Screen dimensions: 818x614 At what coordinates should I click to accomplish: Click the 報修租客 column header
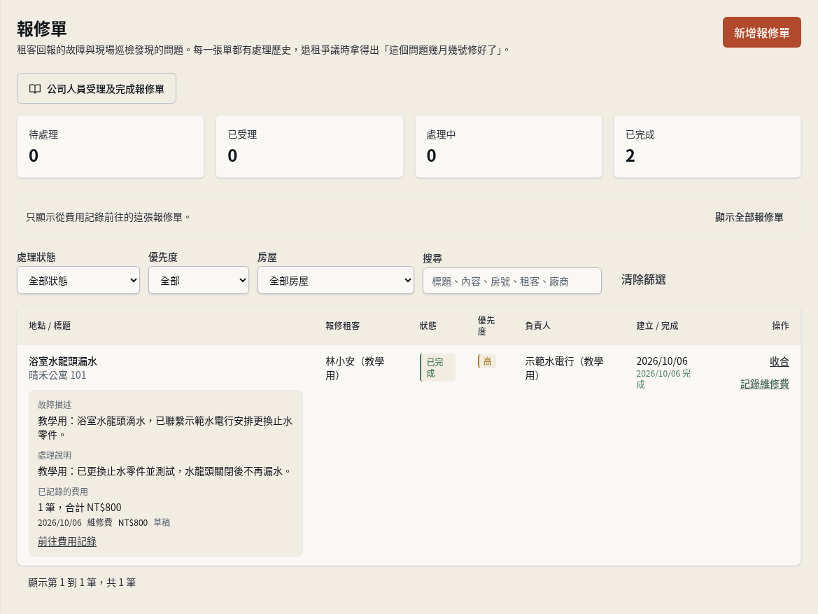(x=343, y=326)
